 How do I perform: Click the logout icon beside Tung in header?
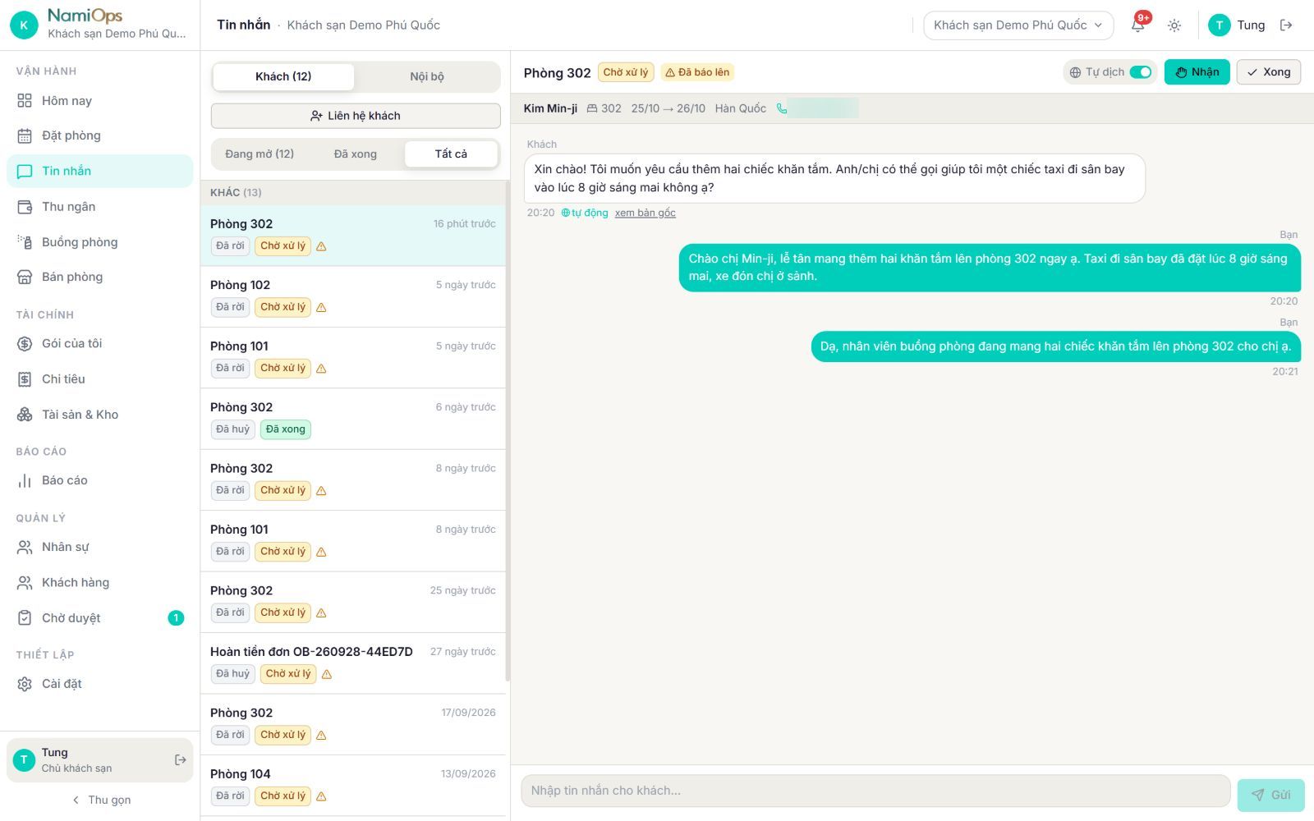click(1286, 25)
